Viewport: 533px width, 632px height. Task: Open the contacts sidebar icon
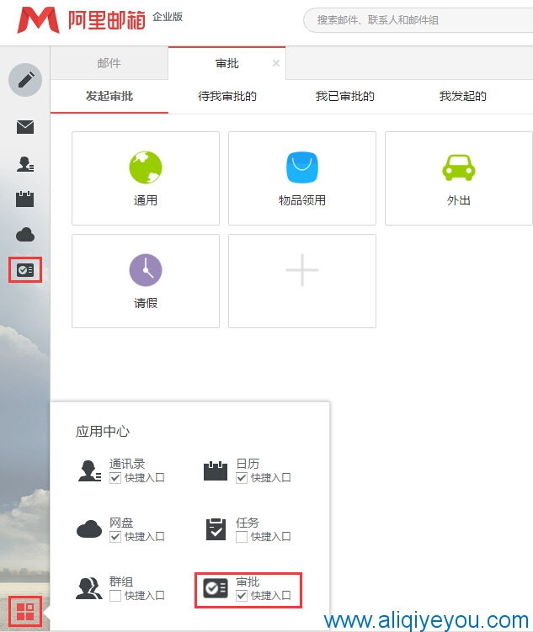click(x=25, y=163)
